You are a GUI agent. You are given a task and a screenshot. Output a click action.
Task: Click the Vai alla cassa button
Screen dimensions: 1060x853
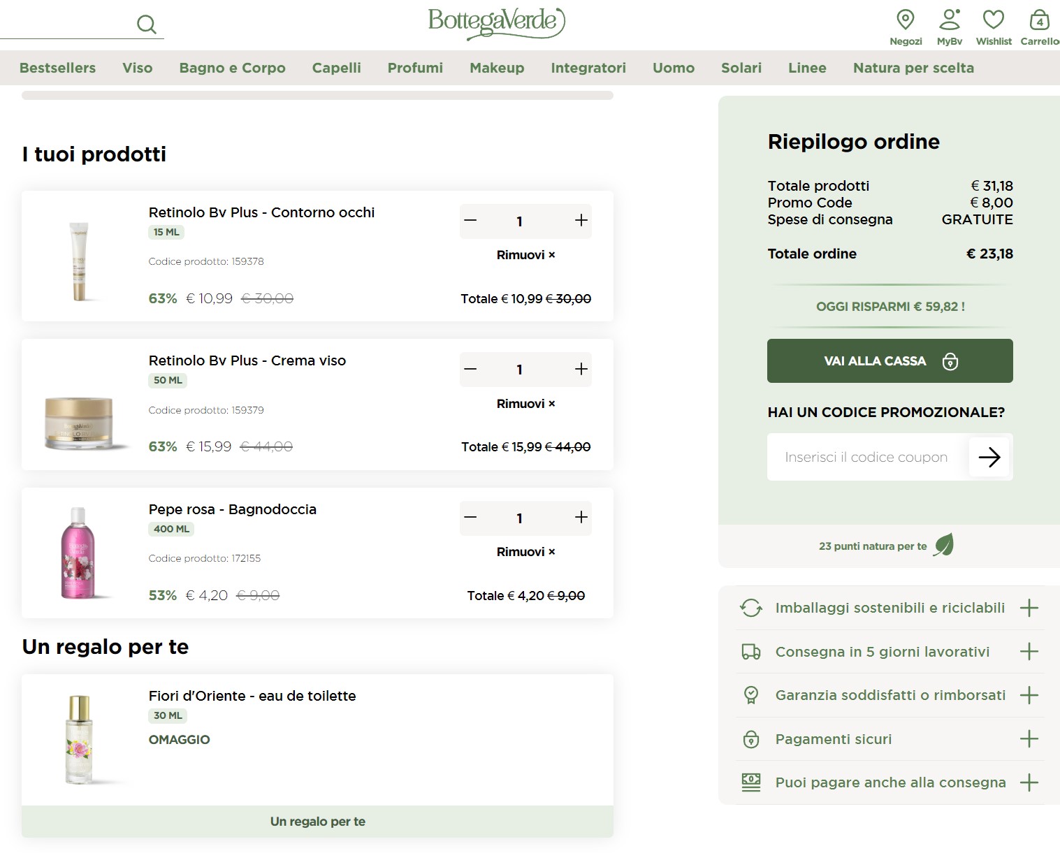click(890, 360)
